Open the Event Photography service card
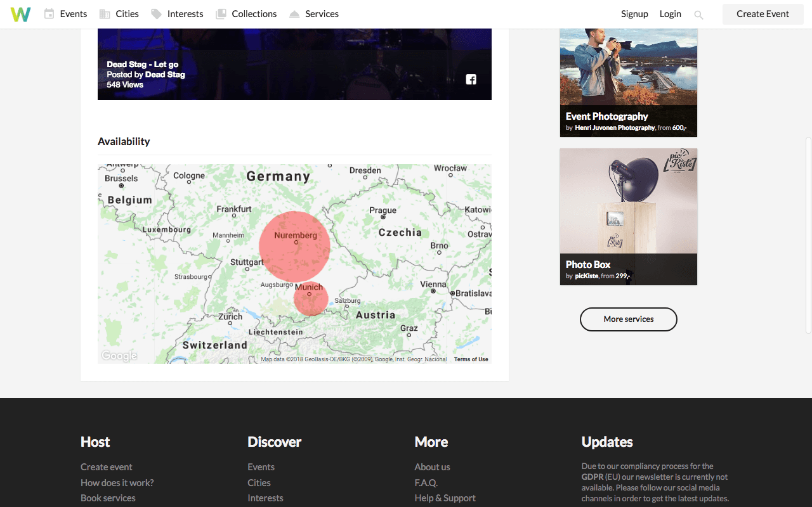Viewport: 812px width, 507px height. (629, 82)
